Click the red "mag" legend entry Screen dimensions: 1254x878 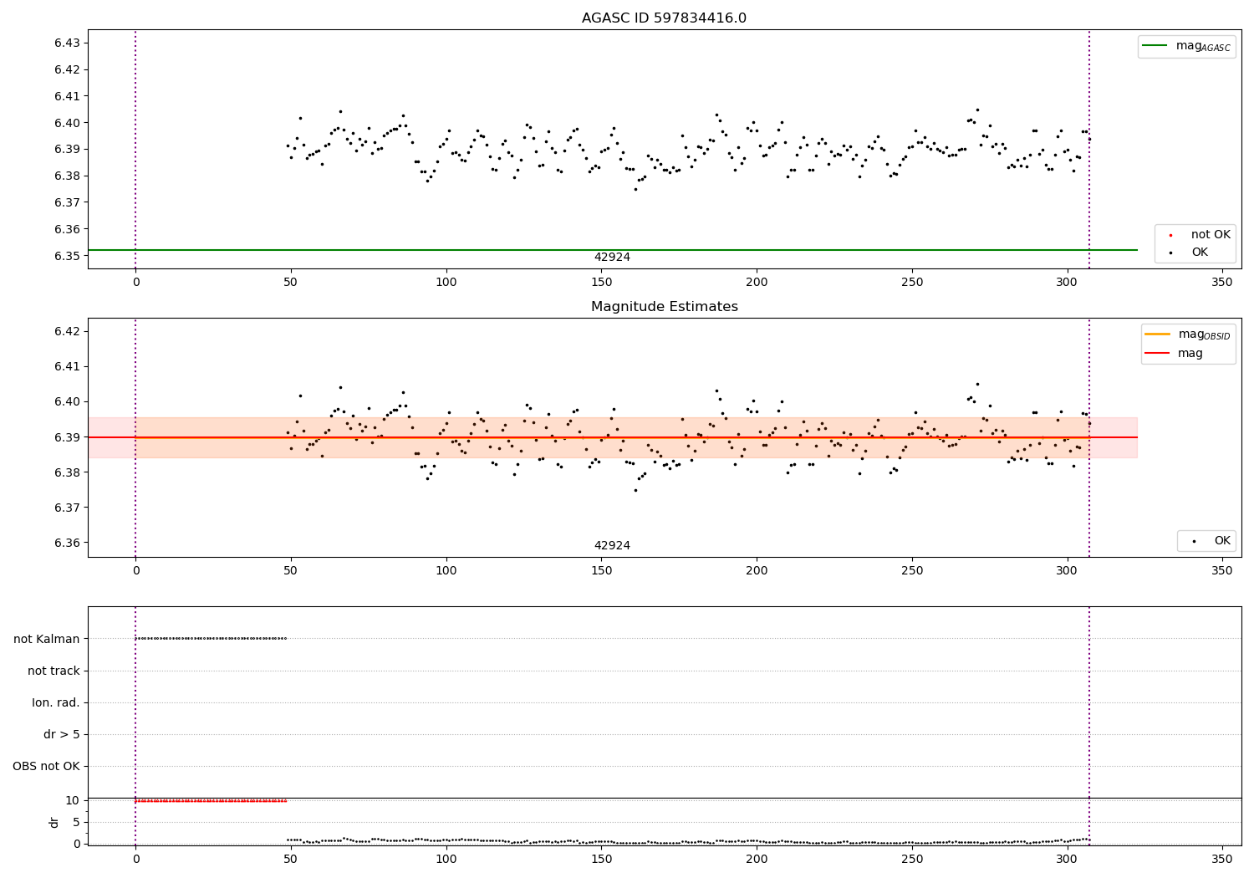coord(1175,354)
